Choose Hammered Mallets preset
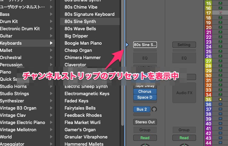 click(90, 144)
